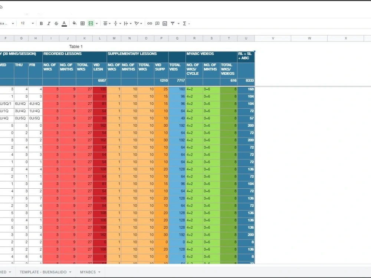Viewport: 371px width, 278px height.
Task: Open the text color picker
Action: tap(64, 23)
